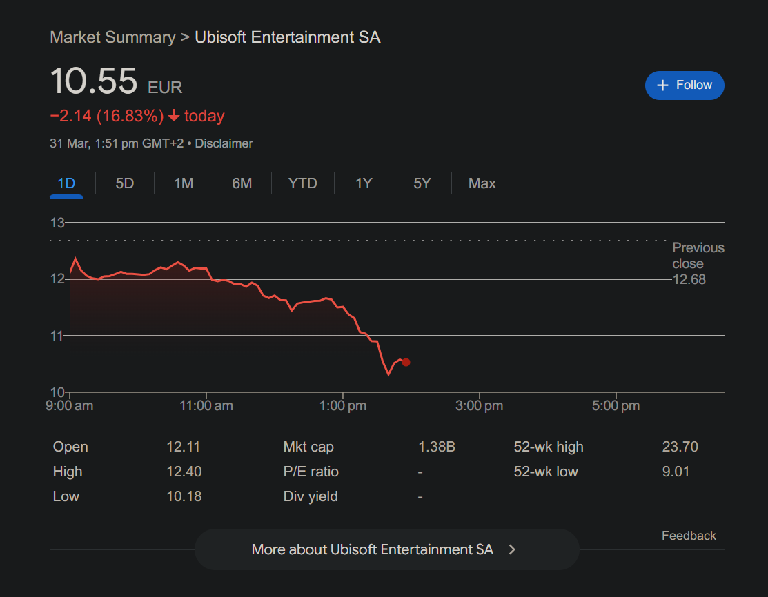Click the Follow button
768x597 pixels.
(x=685, y=85)
